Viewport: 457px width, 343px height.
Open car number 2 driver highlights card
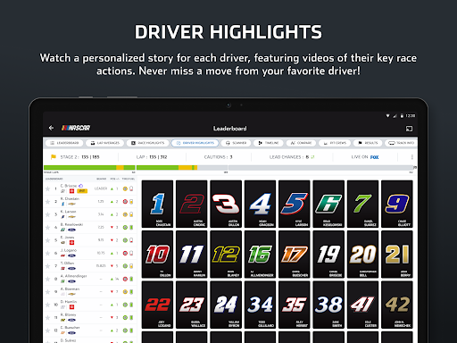[192, 204]
